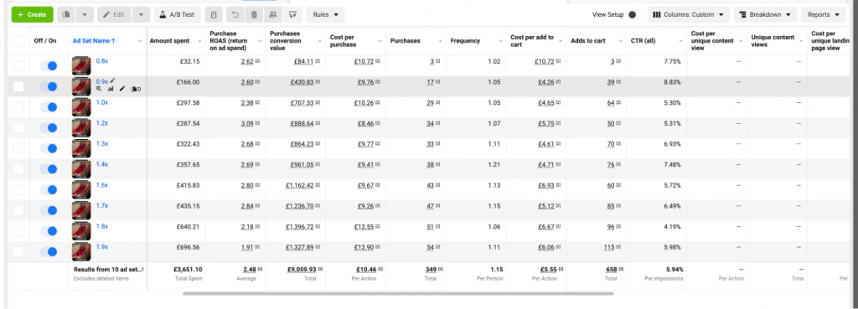The height and width of the screenshot is (309, 858).
Task: Sort by the Cost per purchase header
Action: click(343, 41)
